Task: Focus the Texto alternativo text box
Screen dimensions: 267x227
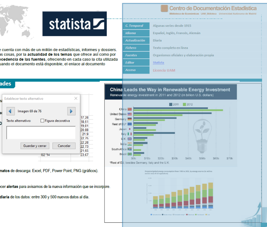Action: click(41, 132)
